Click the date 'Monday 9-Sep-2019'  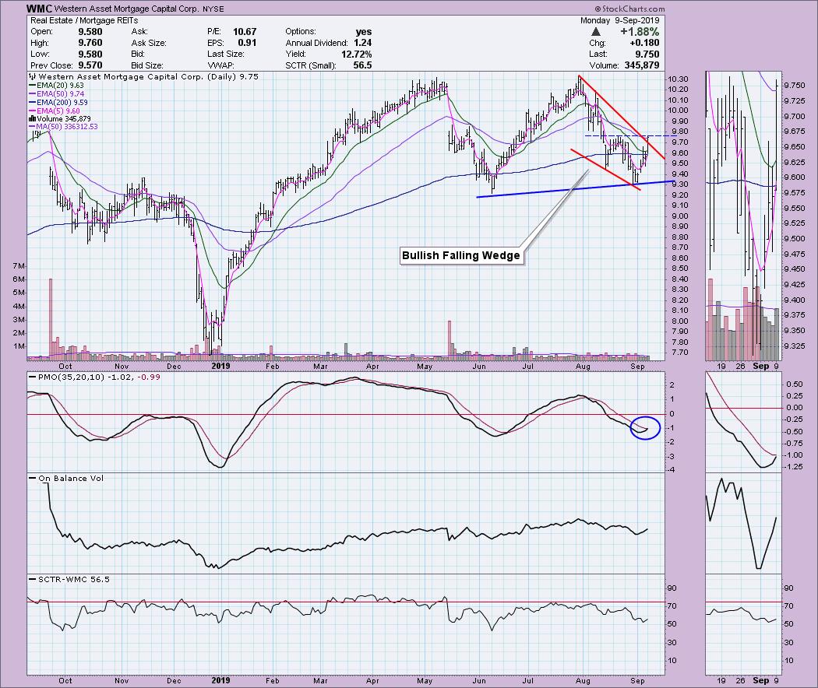tap(620, 20)
